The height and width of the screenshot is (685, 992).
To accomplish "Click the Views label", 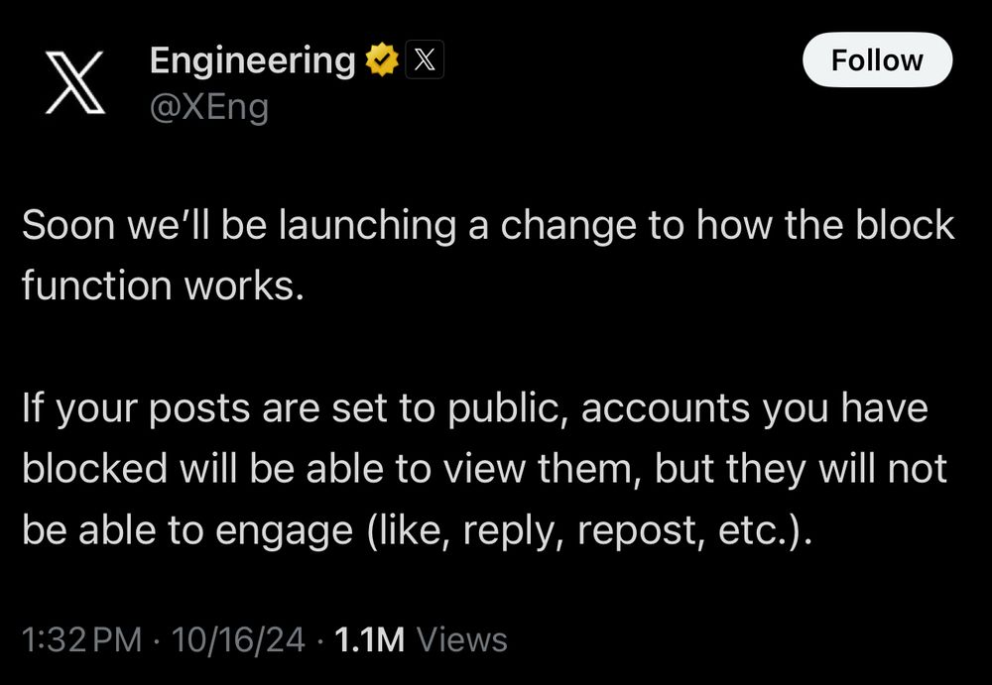I will (x=462, y=640).
